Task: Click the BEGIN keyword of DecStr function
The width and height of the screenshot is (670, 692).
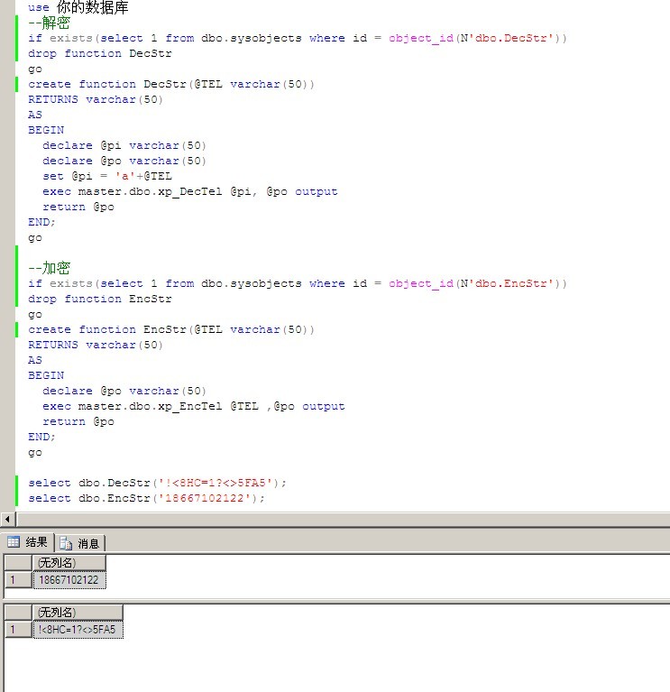Action: 46,130
